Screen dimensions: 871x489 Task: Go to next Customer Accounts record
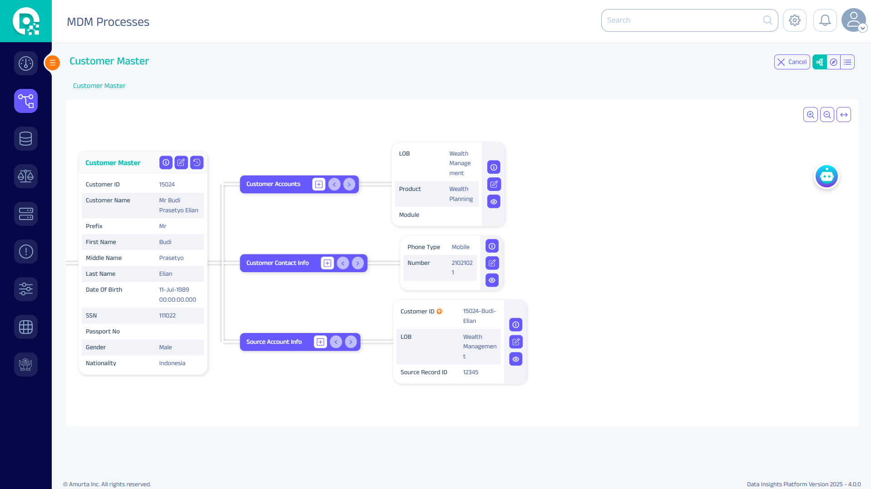tap(349, 184)
